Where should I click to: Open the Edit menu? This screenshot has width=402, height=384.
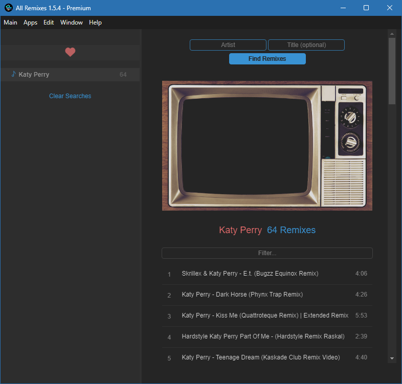[49, 22]
